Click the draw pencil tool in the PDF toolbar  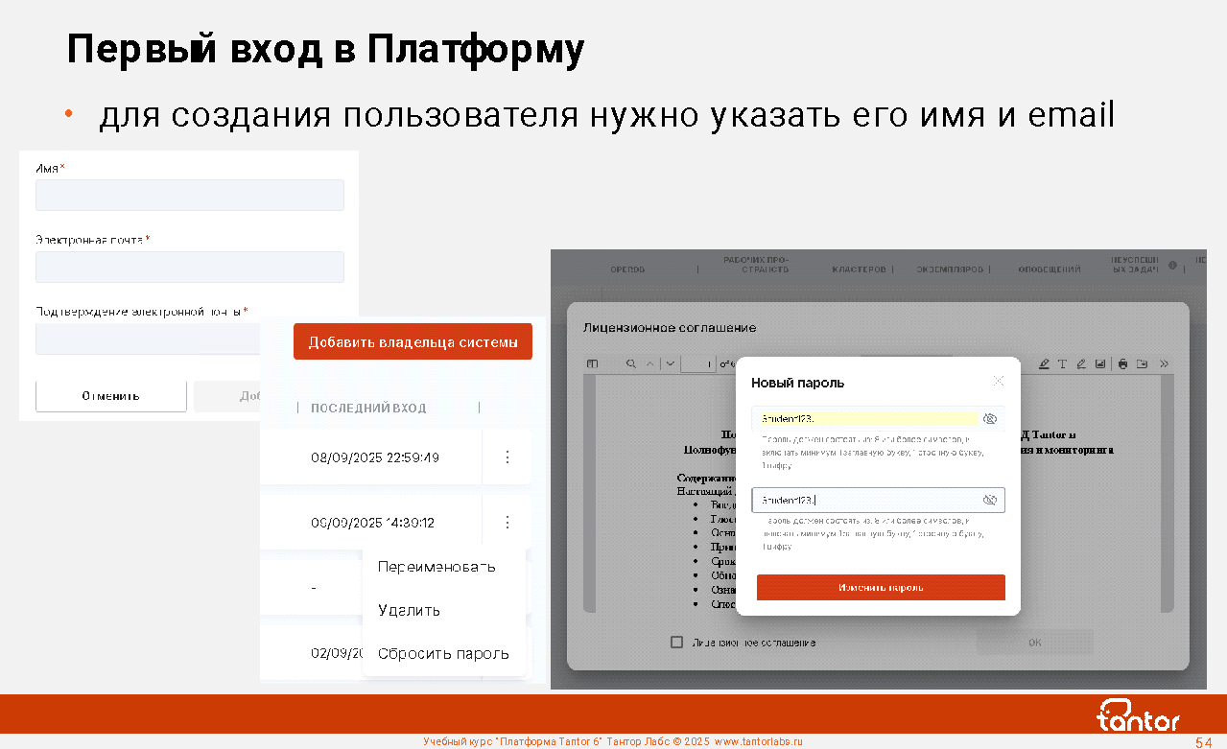point(1080,364)
